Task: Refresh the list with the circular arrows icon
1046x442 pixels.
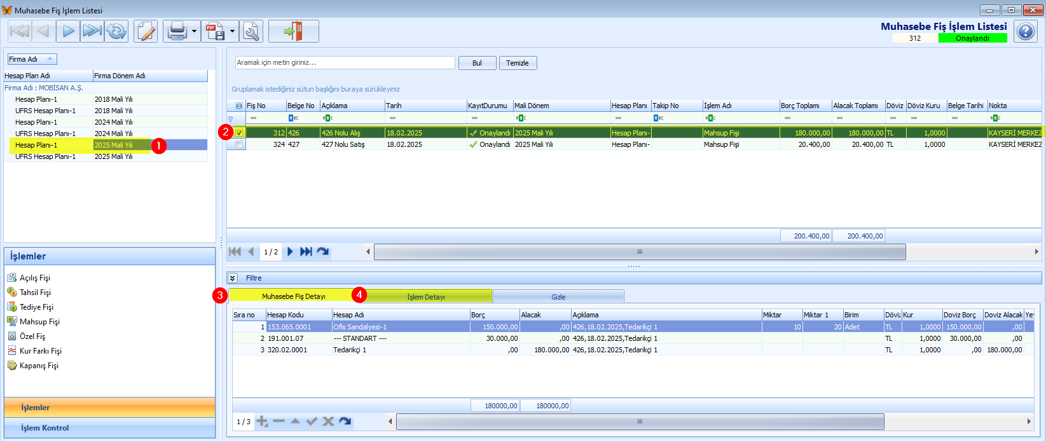Action: (116, 31)
